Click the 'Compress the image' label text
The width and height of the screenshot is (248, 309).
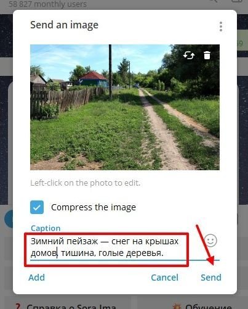point(94,207)
